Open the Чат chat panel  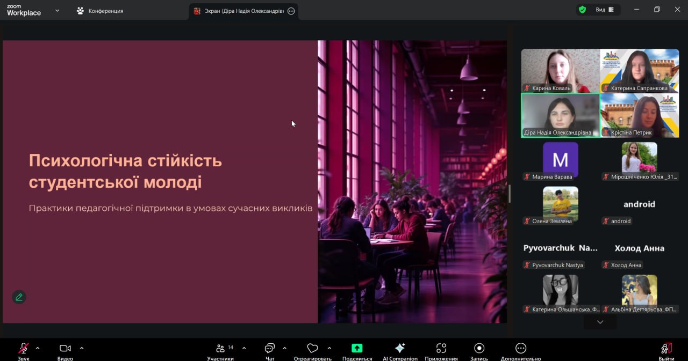(x=270, y=349)
